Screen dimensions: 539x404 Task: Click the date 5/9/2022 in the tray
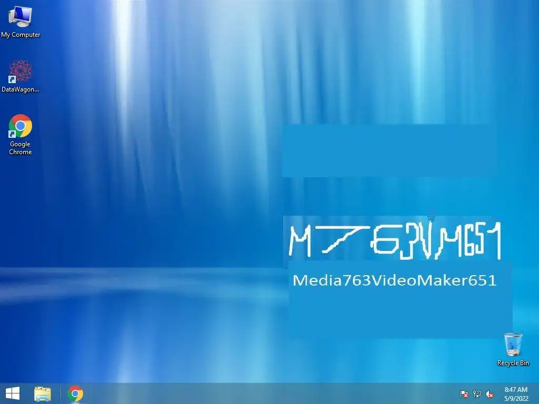[516, 399]
